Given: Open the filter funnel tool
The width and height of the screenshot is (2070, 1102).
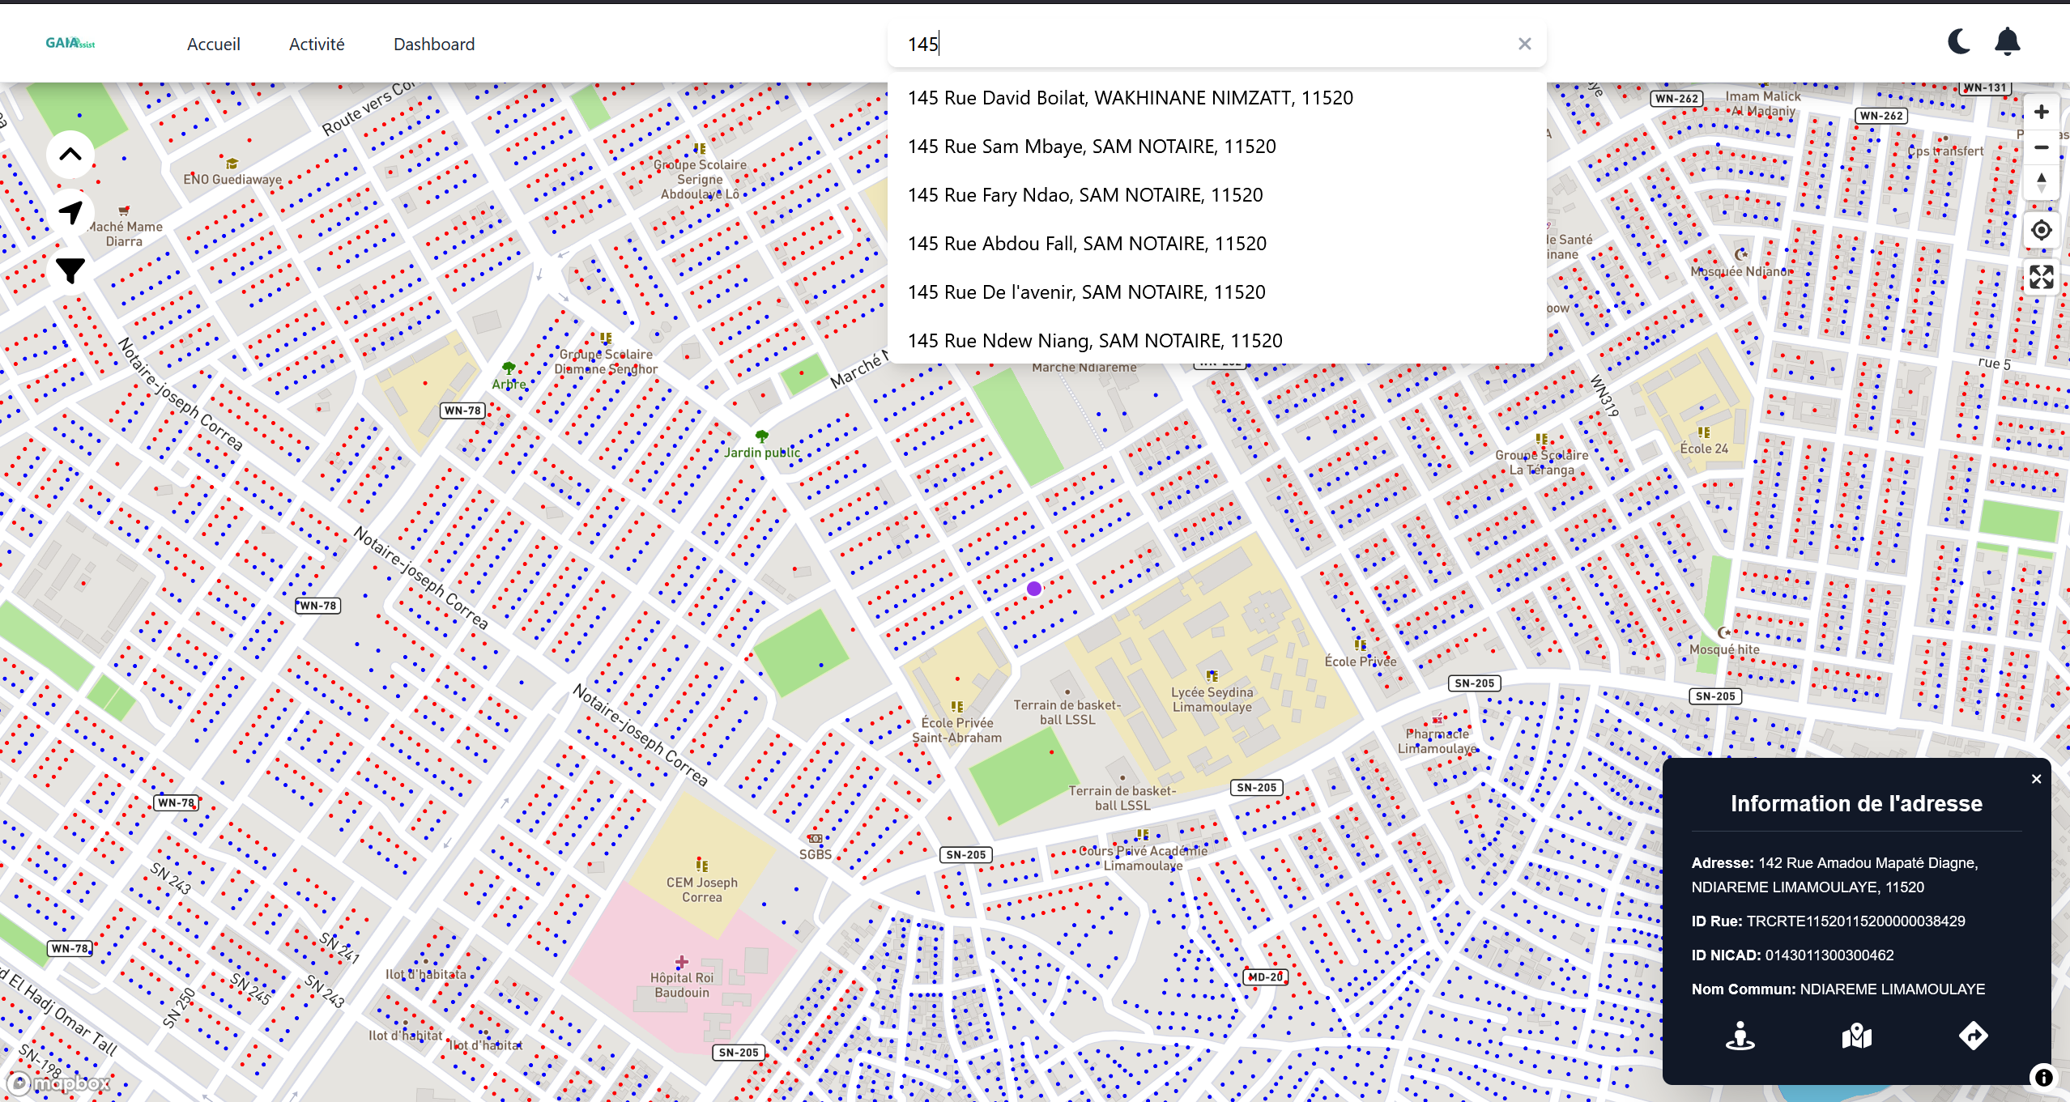Looking at the screenshot, I should click(x=70, y=270).
